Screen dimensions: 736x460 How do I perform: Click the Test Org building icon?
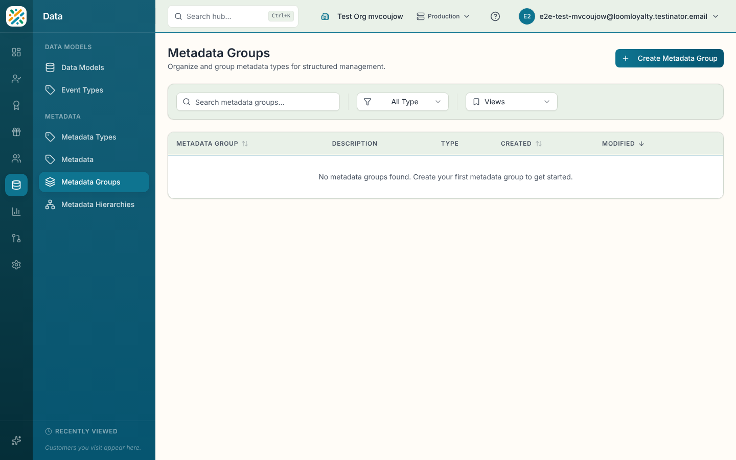click(325, 16)
